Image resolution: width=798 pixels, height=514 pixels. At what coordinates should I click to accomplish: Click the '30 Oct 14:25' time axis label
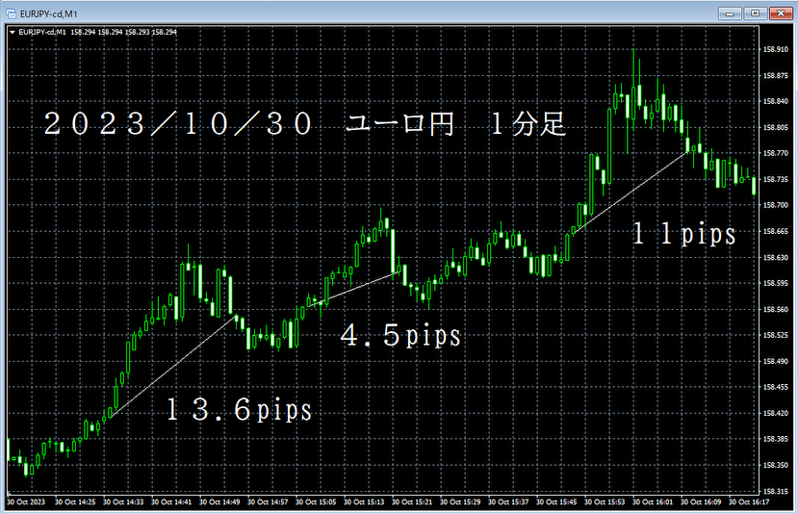75,501
